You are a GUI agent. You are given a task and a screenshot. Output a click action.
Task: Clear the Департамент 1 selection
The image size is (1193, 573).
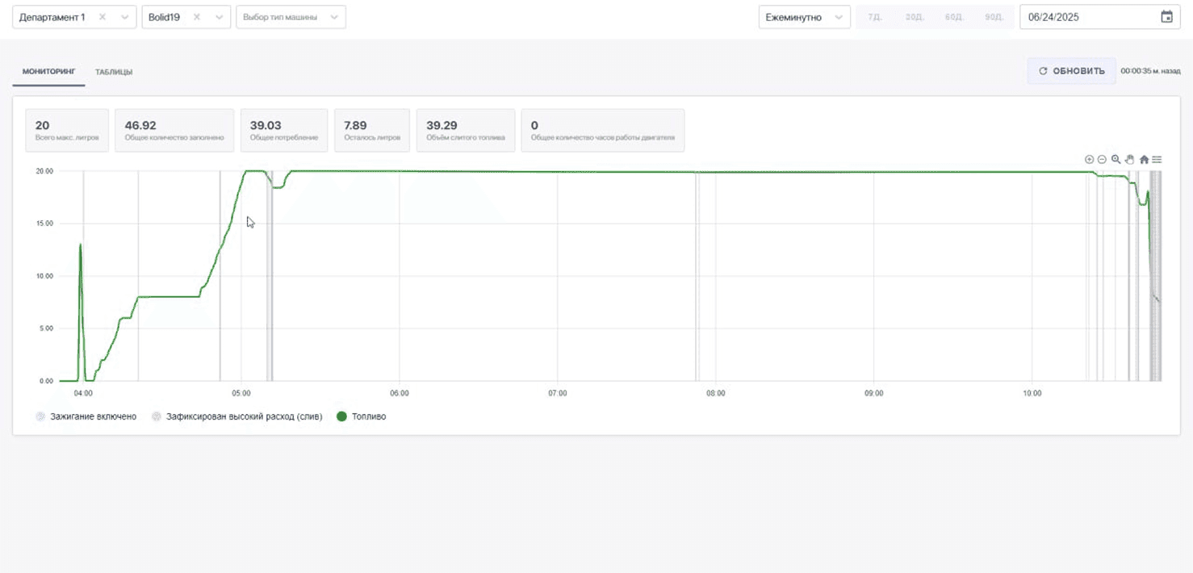point(102,17)
